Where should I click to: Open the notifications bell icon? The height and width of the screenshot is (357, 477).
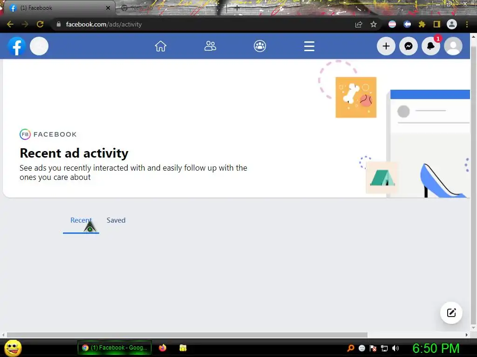431,46
